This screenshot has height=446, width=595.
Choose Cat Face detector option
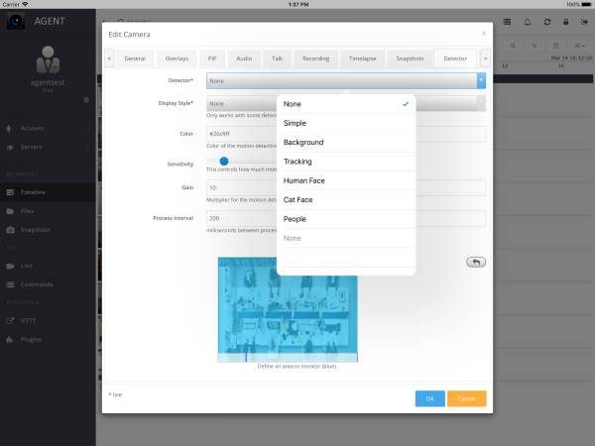(x=346, y=200)
